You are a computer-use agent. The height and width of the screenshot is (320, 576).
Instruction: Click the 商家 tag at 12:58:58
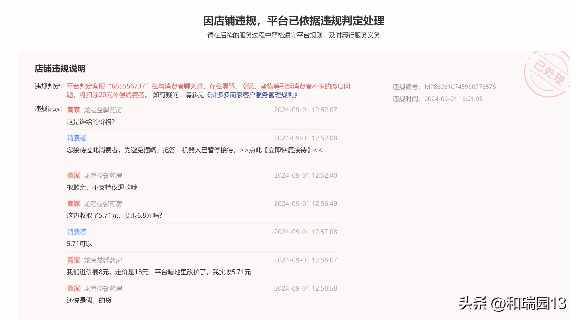(74, 288)
